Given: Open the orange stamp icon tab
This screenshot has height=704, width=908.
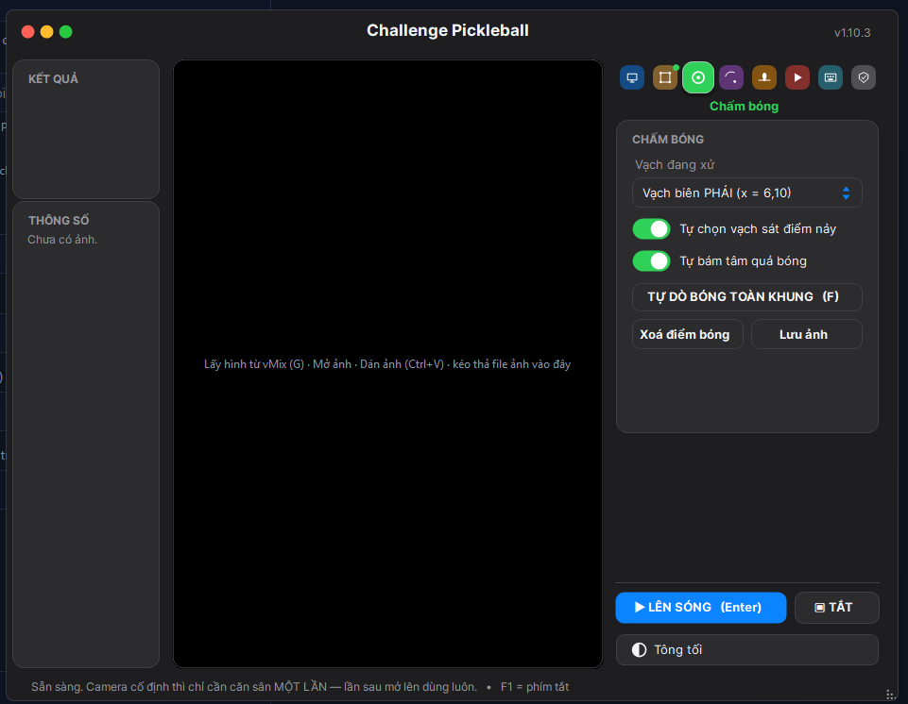Looking at the screenshot, I should (764, 77).
